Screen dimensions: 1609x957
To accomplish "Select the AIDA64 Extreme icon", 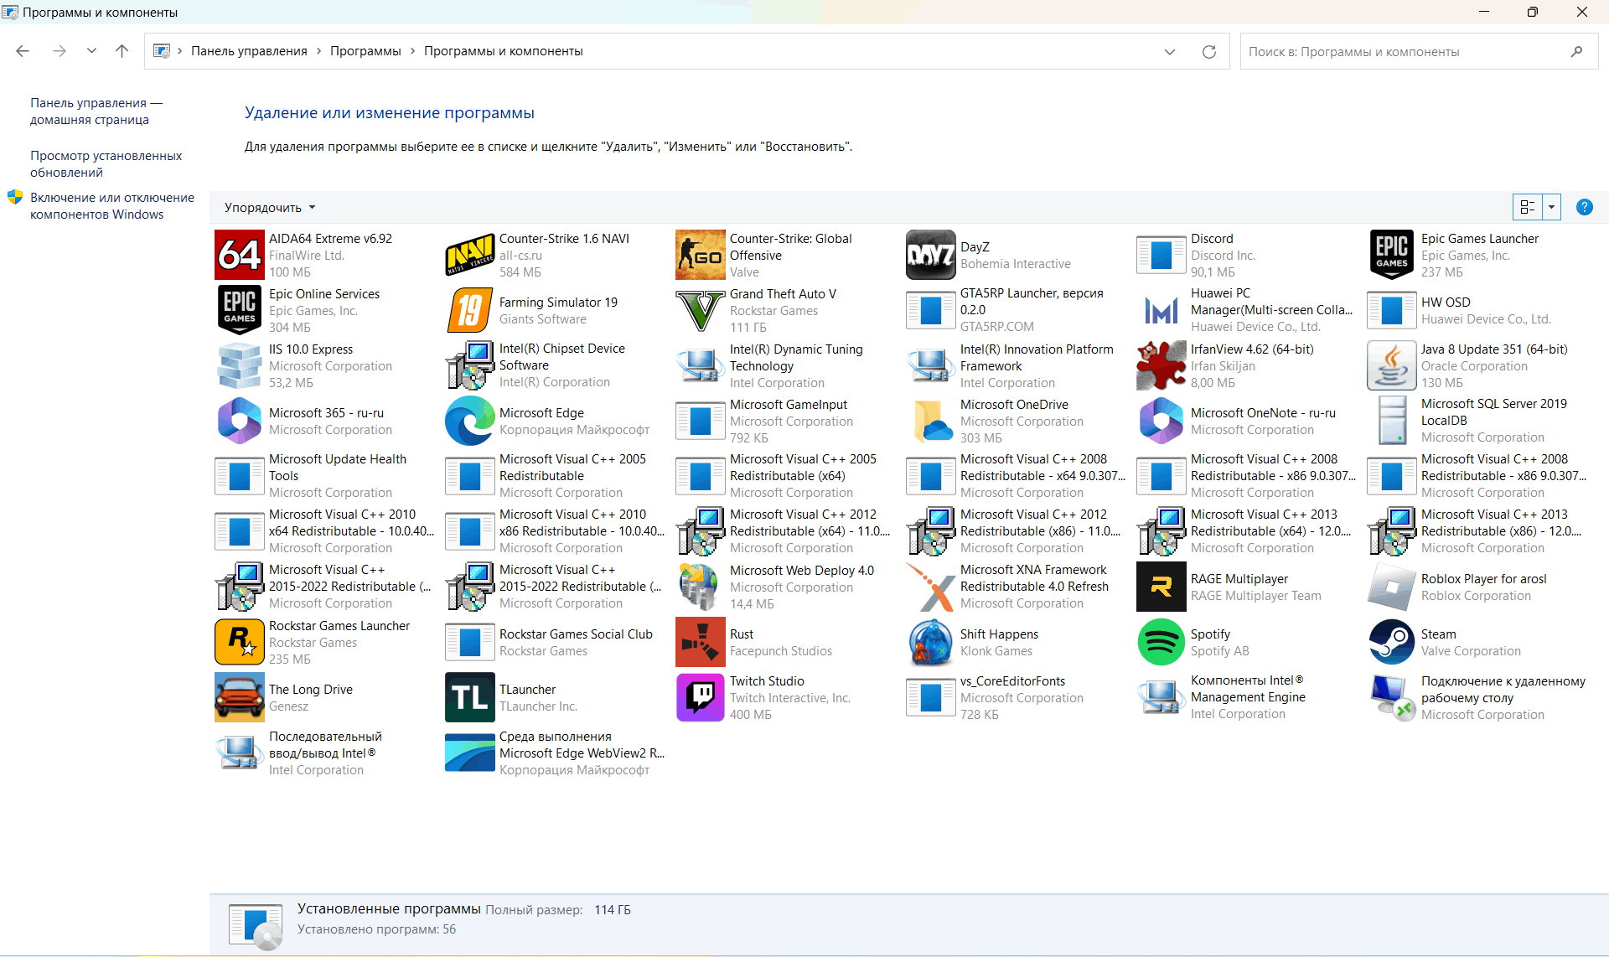I will coord(240,255).
